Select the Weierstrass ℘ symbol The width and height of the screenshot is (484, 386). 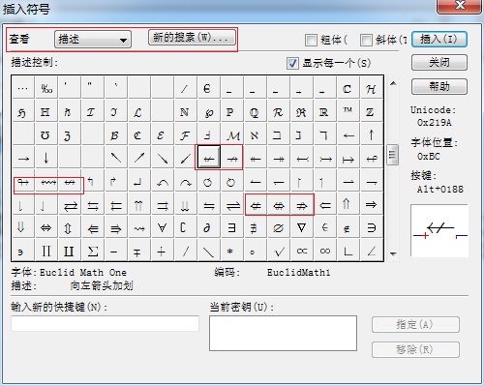[208, 112]
